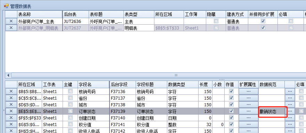Toggle 存值 checkbox for 核销号码

232,91
